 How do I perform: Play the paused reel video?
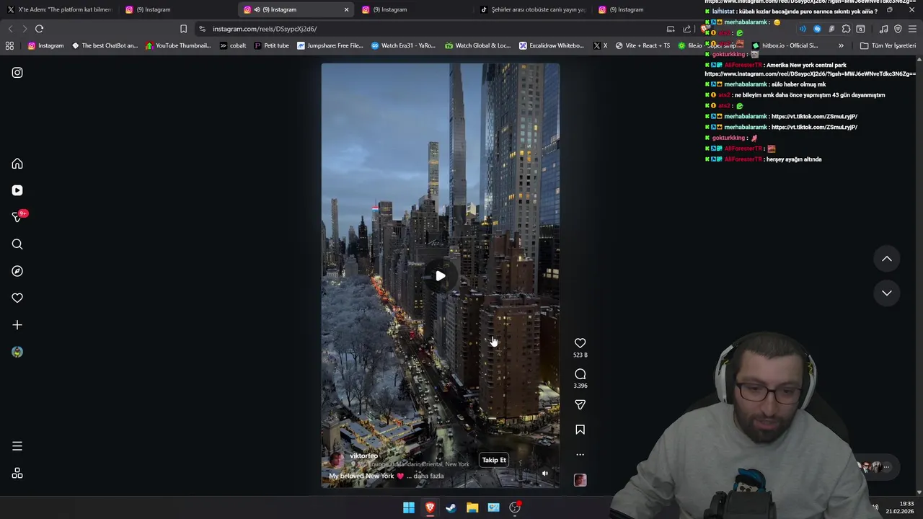tap(440, 276)
